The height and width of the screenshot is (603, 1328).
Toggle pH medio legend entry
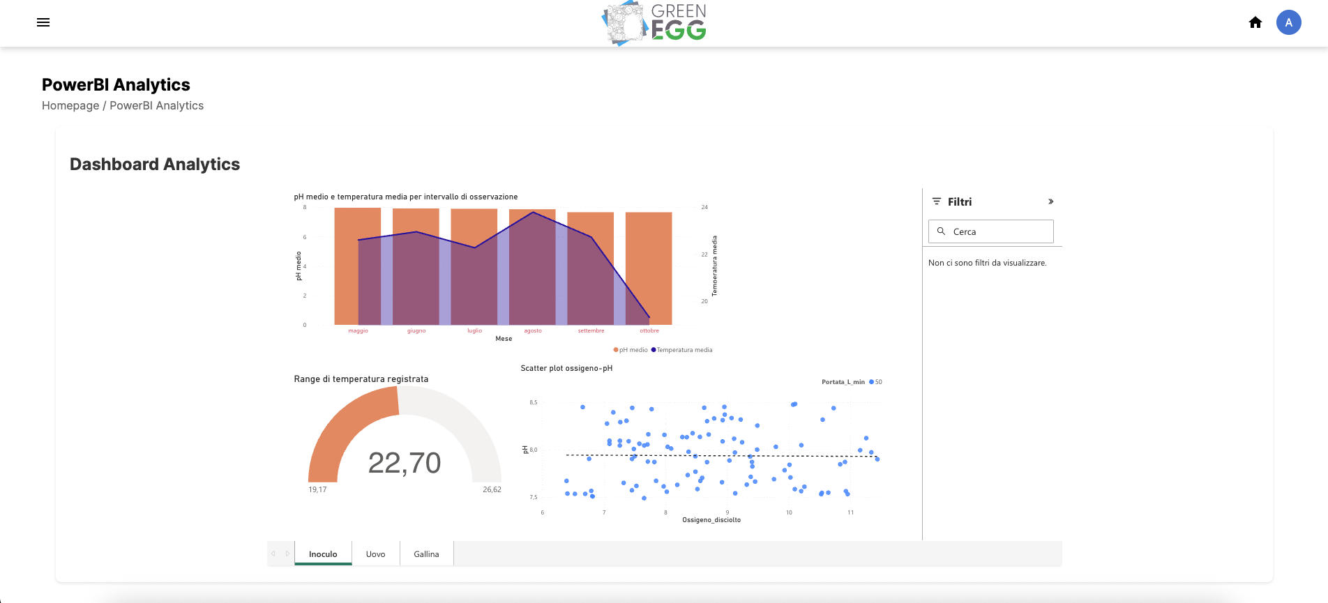[631, 350]
